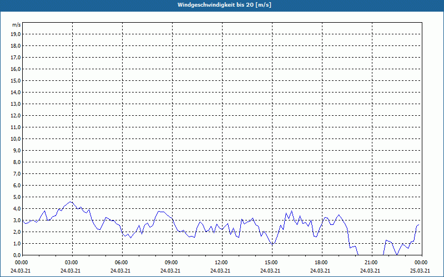444x277 pixels.
Task: Select the 0,0 y-axis origin label
Action: 17,255
